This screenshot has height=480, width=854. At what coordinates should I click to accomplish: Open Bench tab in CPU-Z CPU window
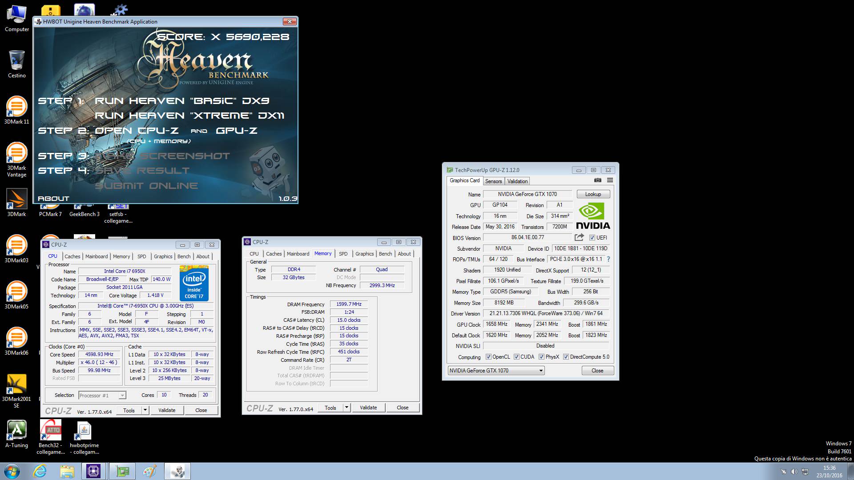pyautogui.click(x=184, y=256)
